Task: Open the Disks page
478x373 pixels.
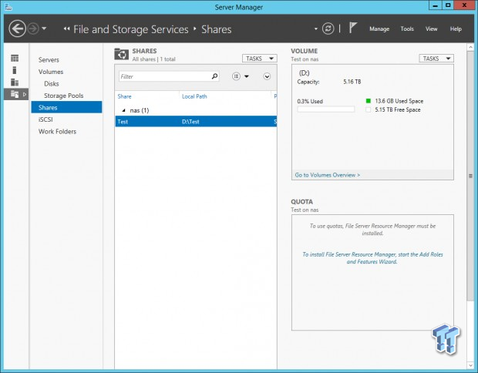Action: click(x=52, y=83)
